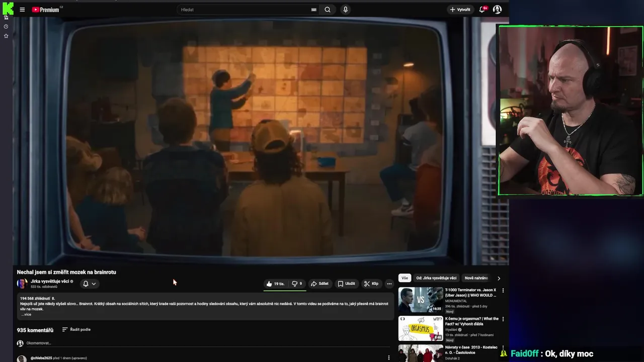Open options for K čemu je orgasmus video
This screenshot has width=644, height=362.
tap(503, 319)
